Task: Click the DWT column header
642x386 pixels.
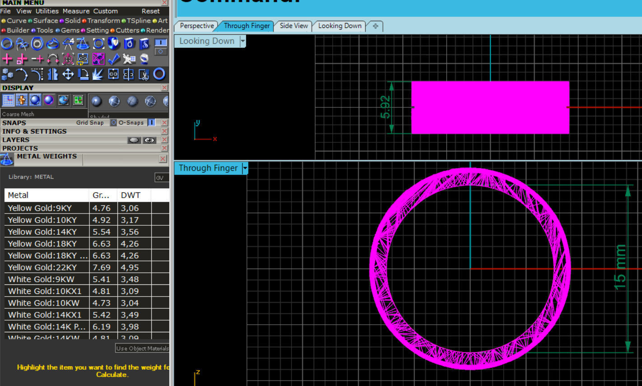Action: [x=134, y=195]
